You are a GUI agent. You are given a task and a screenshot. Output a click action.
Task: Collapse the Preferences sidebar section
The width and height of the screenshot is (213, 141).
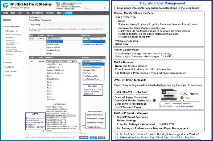9,31
